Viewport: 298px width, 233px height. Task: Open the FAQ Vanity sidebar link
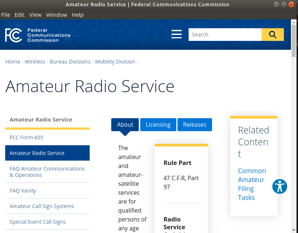(x=23, y=191)
